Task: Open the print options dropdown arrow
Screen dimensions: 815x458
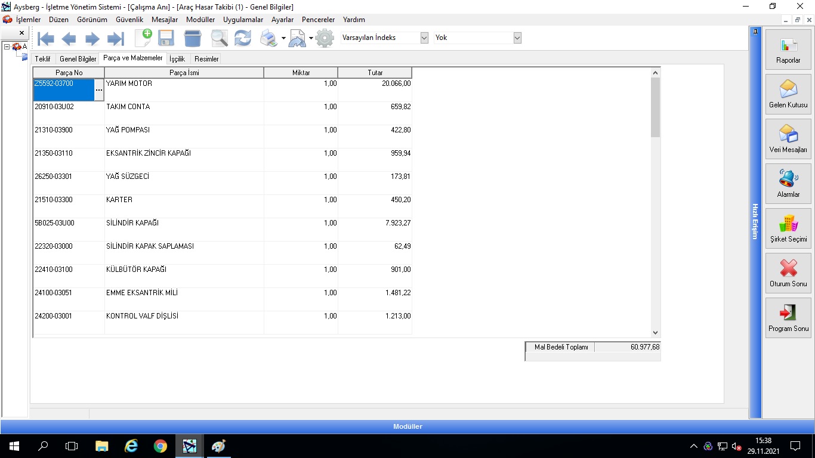Action: click(x=283, y=39)
